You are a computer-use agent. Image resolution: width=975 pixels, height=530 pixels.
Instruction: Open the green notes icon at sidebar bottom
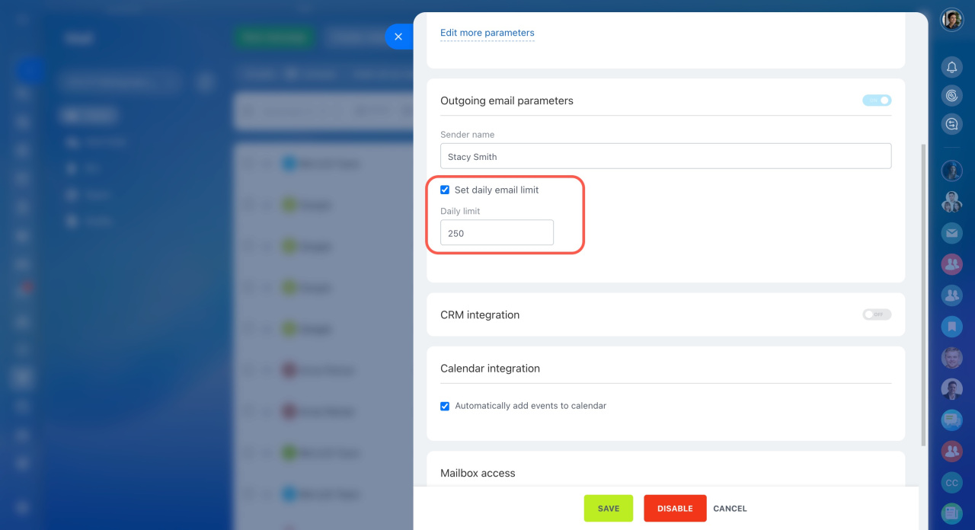click(x=951, y=514)
